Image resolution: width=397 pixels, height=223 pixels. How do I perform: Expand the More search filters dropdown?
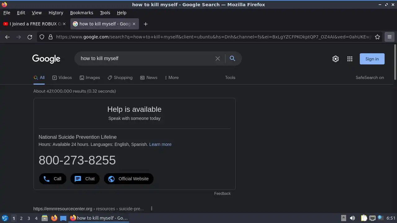point(172,77)
